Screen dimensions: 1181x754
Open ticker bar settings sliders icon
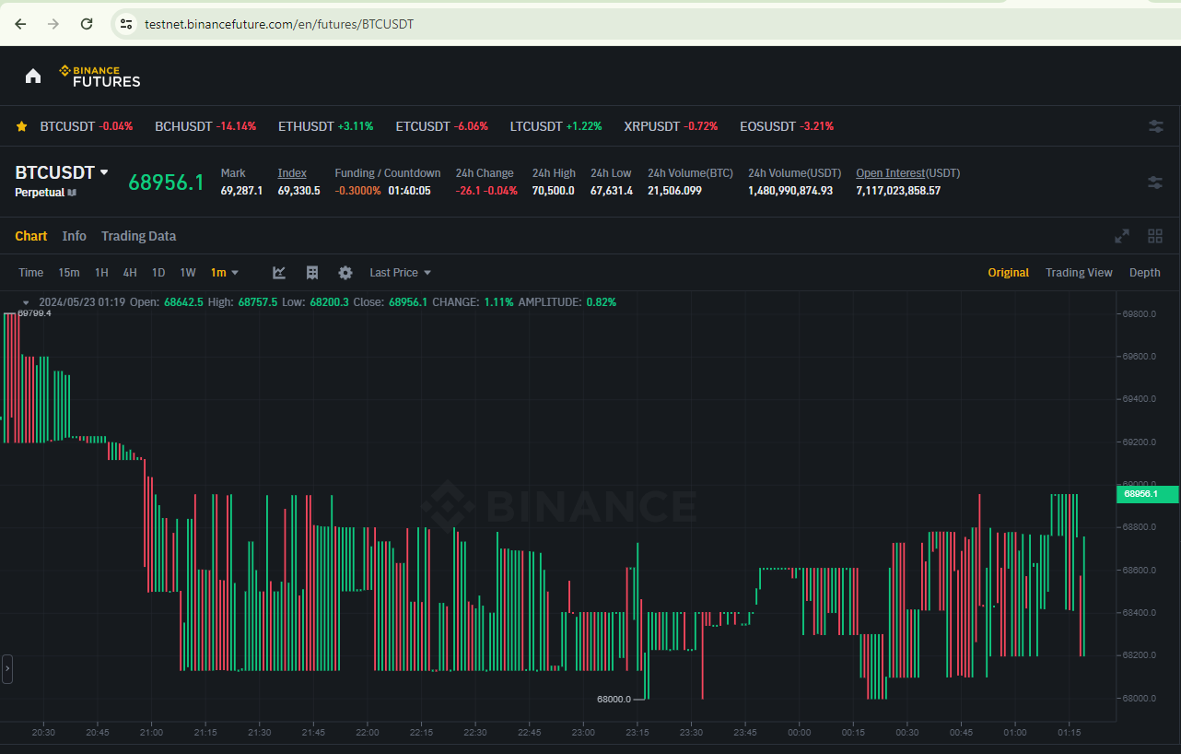click(1155, 126)
